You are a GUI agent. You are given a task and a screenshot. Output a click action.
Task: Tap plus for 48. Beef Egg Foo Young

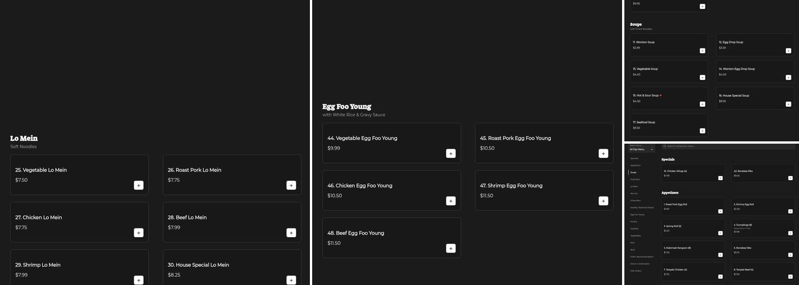451,248
